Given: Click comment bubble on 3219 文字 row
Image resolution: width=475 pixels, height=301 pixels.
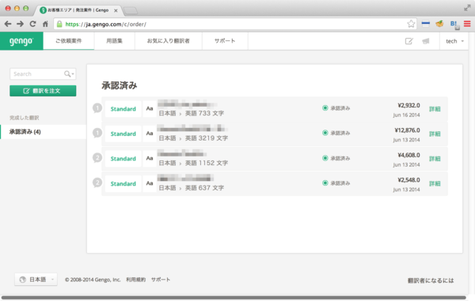Looking at the screenshot, I should click(x=97, y=133).
